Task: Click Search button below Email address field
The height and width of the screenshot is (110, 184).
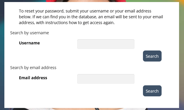Action: coord(152,91)
